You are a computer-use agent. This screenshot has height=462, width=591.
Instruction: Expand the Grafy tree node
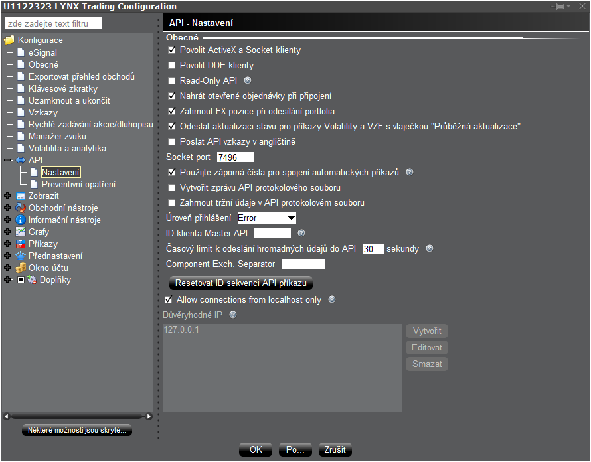(x=7, y=232)
